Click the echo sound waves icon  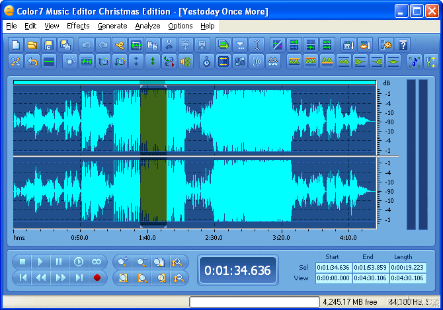click(x=257, y=61)
